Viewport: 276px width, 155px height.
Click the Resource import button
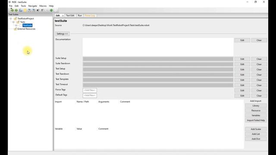point(256,111)
